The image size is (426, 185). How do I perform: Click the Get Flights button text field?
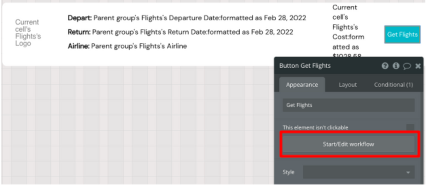[348, 105]
